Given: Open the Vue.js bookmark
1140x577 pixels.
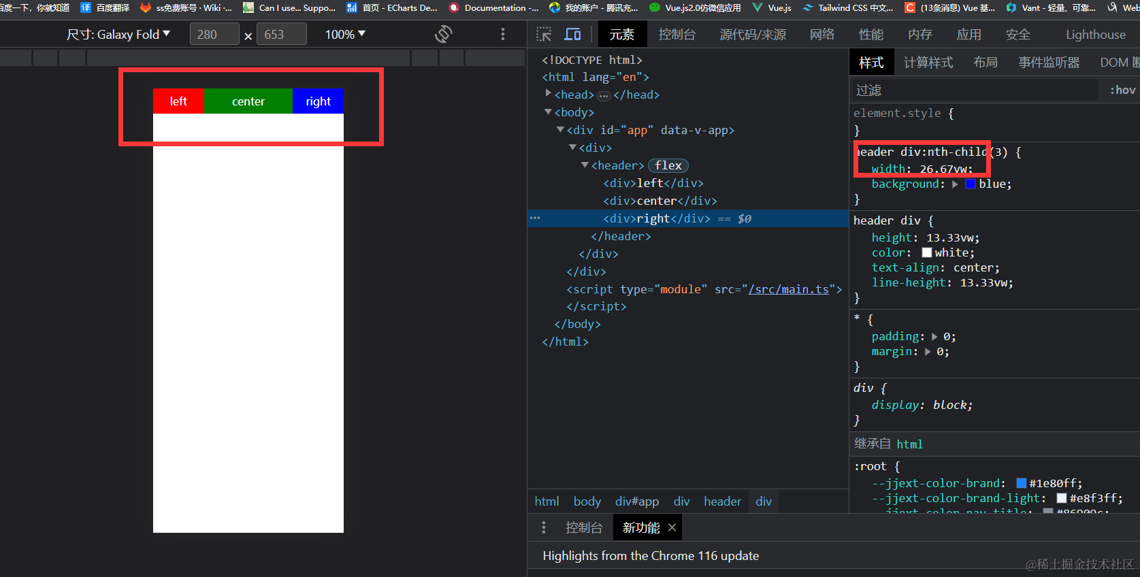Looking at the screenshot, I should tap(771, 7).
